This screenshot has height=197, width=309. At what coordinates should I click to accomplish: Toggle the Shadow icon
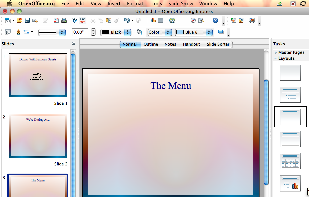click(x=221, y=32)
